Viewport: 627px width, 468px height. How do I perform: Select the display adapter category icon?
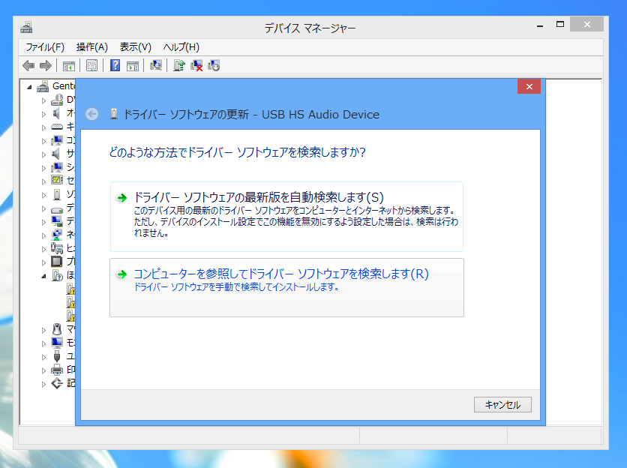point(57,221)
